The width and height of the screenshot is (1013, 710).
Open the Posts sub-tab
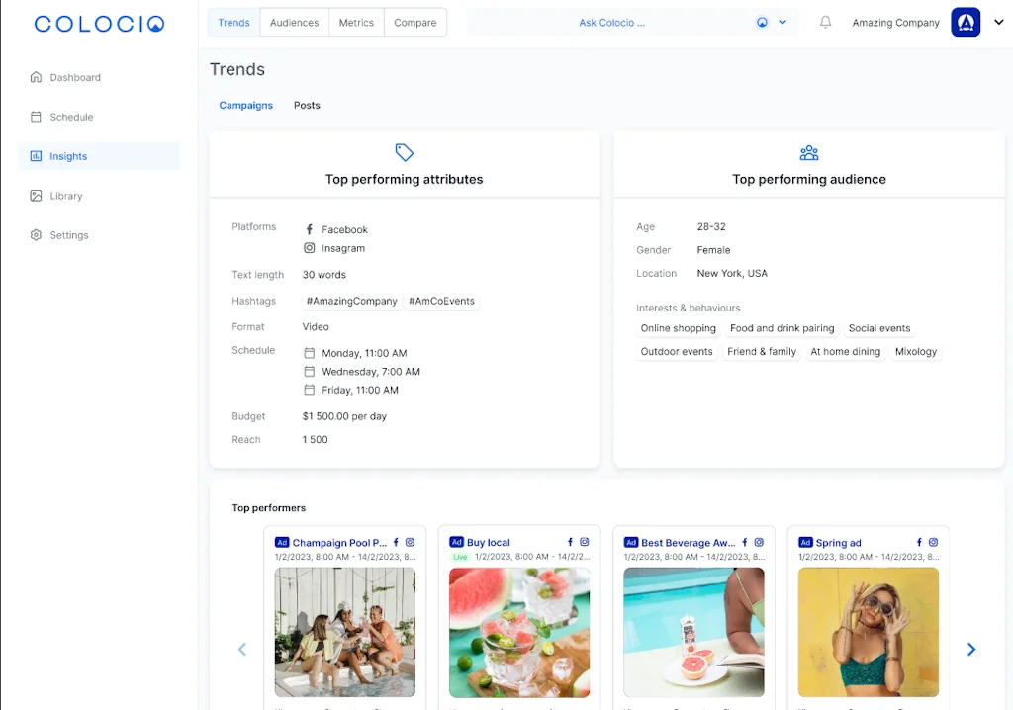tap(307, 105)
